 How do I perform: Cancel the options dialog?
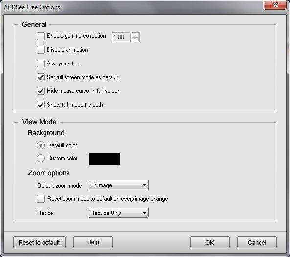[257, 242]
